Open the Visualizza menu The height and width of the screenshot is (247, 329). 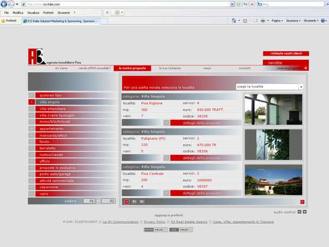click(33, 13)
